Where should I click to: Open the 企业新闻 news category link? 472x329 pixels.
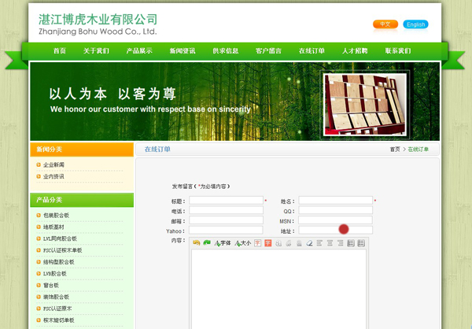(54, 165)
